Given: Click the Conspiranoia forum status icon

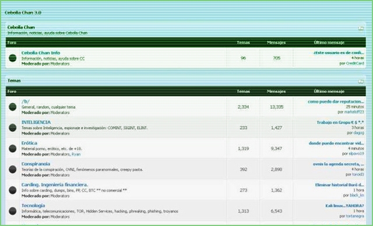Looking at the screenshot, I should tap(13, 169).
